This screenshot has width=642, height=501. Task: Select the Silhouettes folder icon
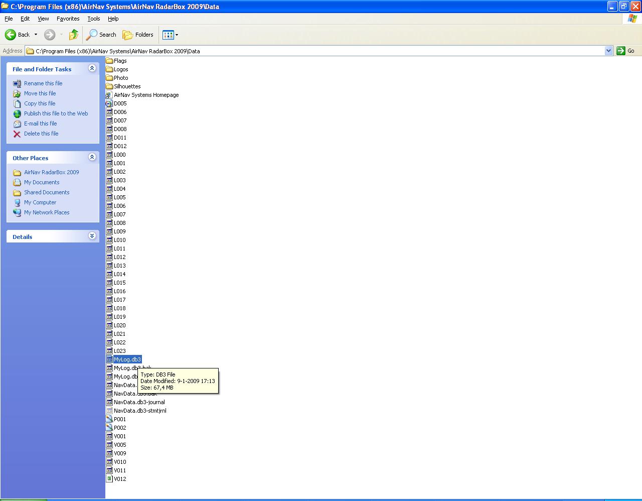tap(109, 86)
